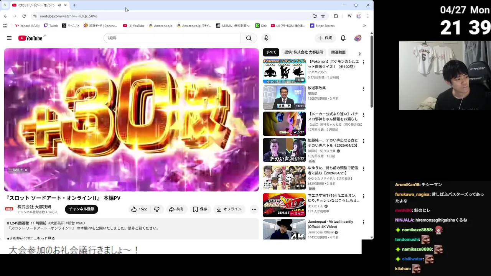Image resolution: width=491 pixels, height=276 pixels.
Task: Open the Chrome profile avatar
Action: pyautogui.click(x=359, y=16)
